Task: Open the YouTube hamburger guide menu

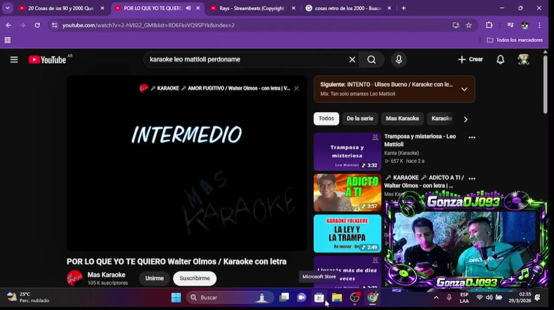Action: point(14,59)
